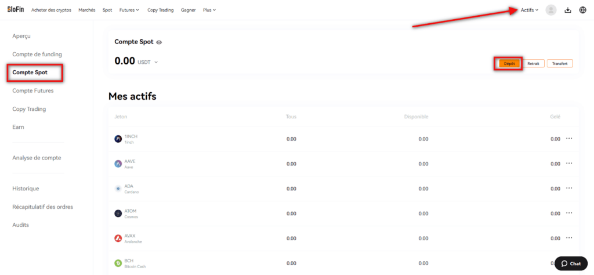This screenshot has height=275, width=594.
Task: Open the Chat support widget
Action: click(x=571, y=263)
